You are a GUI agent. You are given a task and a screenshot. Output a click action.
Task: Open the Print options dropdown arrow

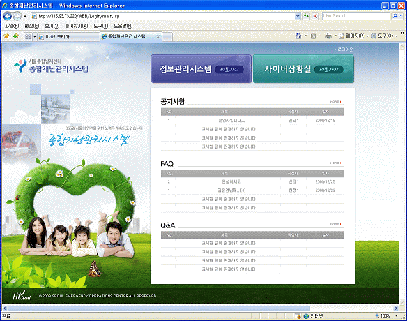(x=335, y=36)
